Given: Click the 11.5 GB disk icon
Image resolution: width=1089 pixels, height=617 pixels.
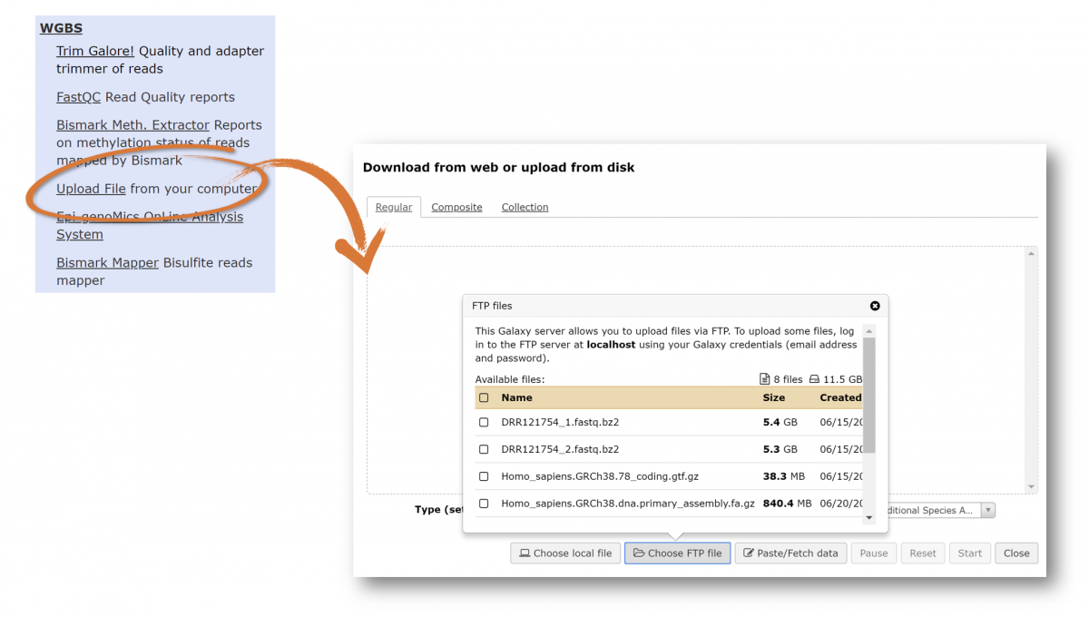Looking at the screenshot, I should point(815,379).
